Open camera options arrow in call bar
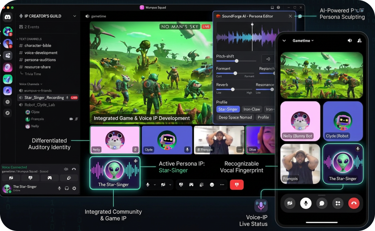 [170, 185]
